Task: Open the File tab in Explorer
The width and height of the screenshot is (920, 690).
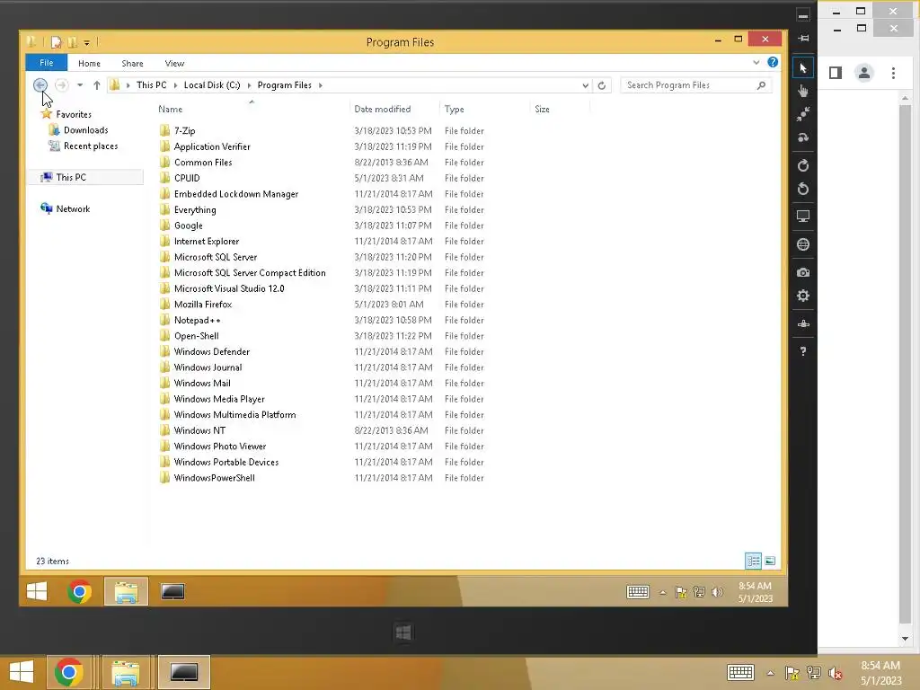Action: [x=47, y=63]
